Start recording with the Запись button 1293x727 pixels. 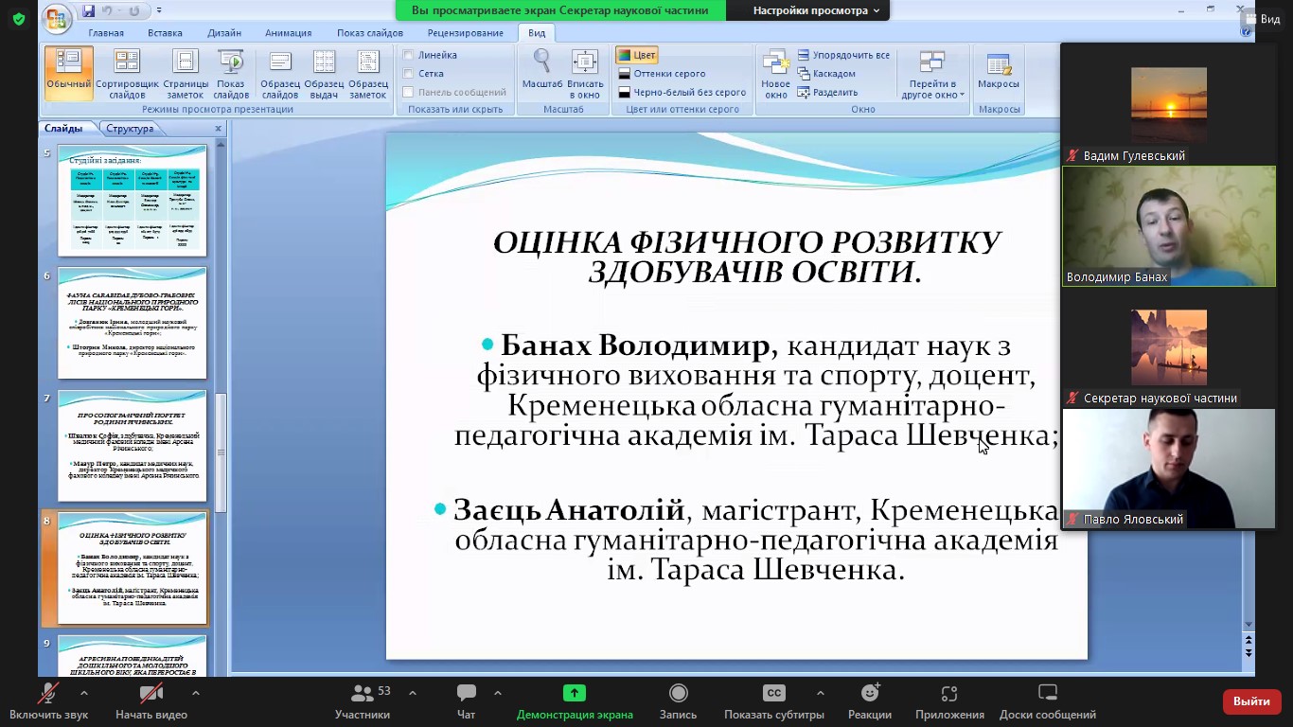click(x=678, y=701)
